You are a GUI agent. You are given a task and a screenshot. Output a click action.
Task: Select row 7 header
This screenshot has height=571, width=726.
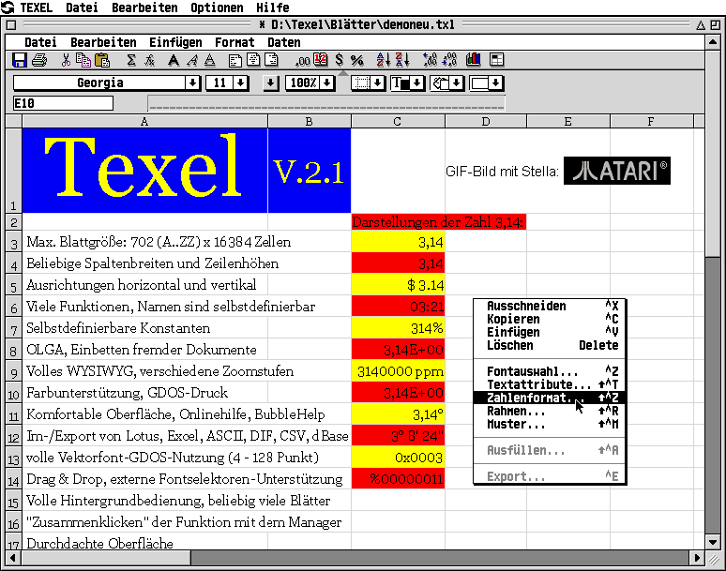coord(13,328)
